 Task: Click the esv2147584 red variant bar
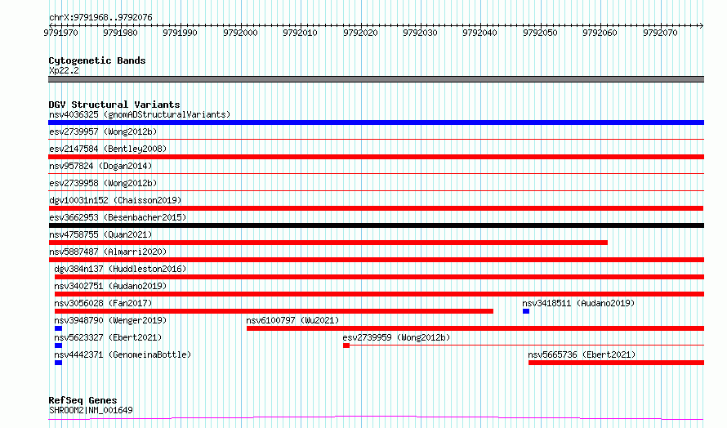(x=376, y=157)
